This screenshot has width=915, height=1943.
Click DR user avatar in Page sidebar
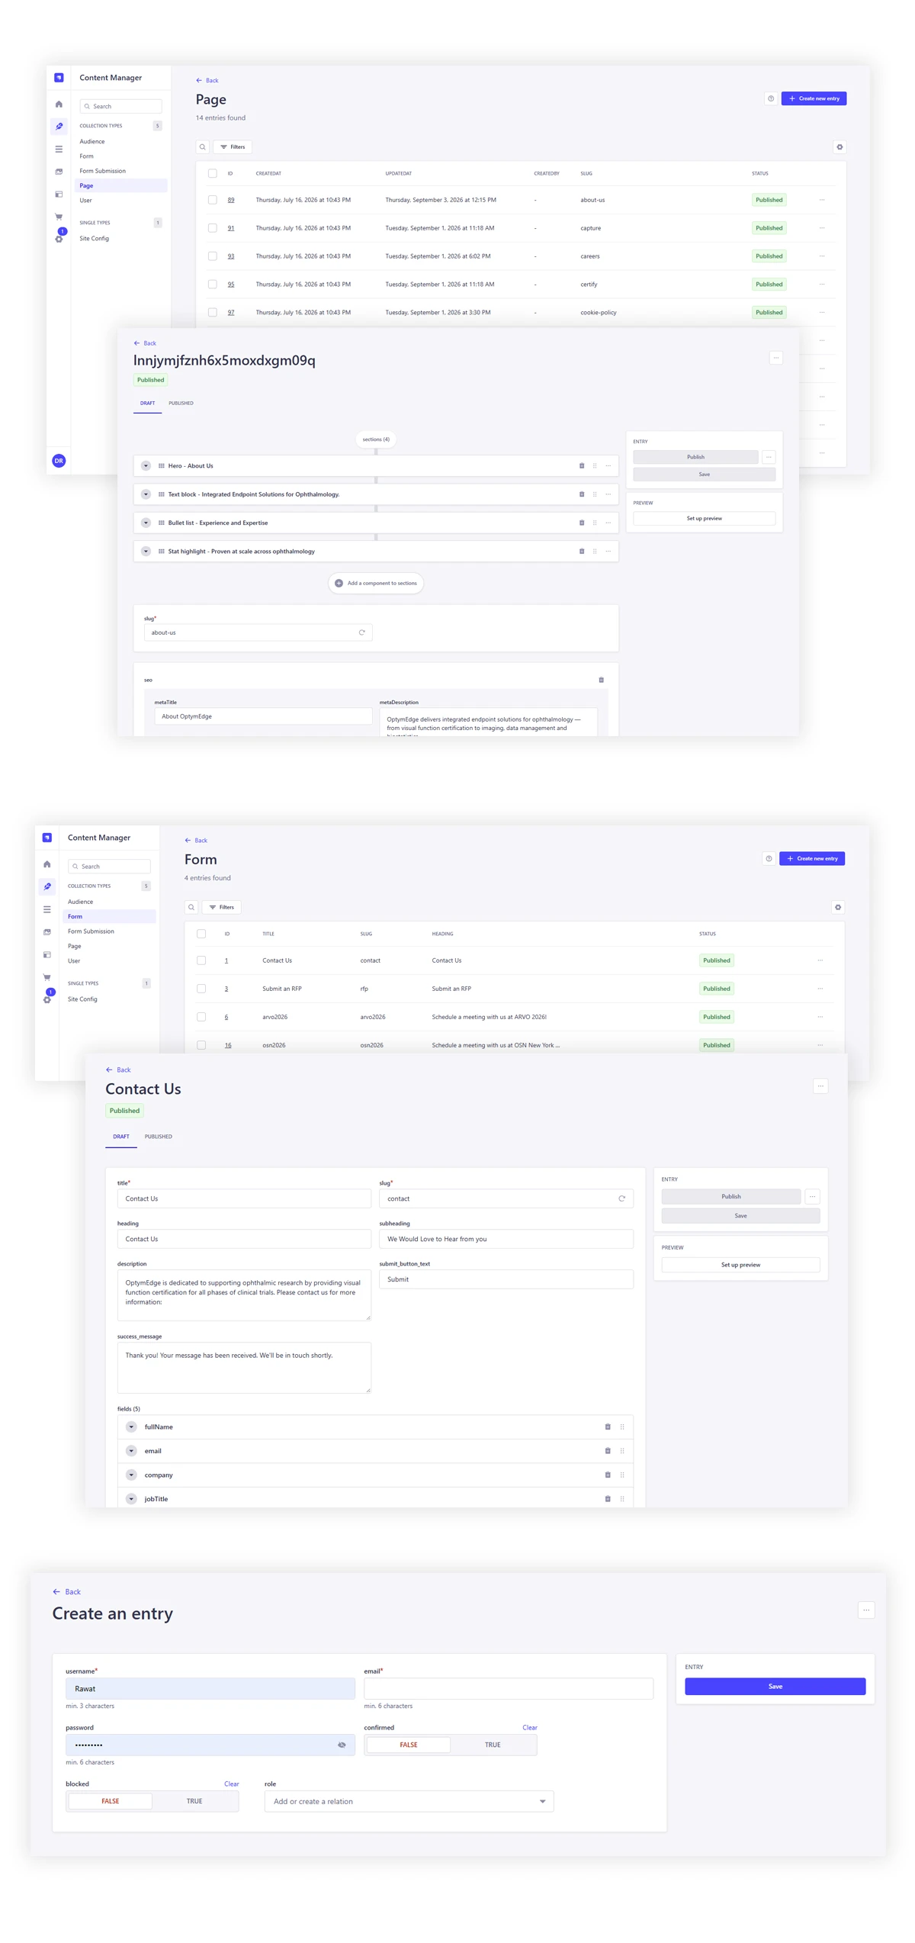tap(59, 461)
